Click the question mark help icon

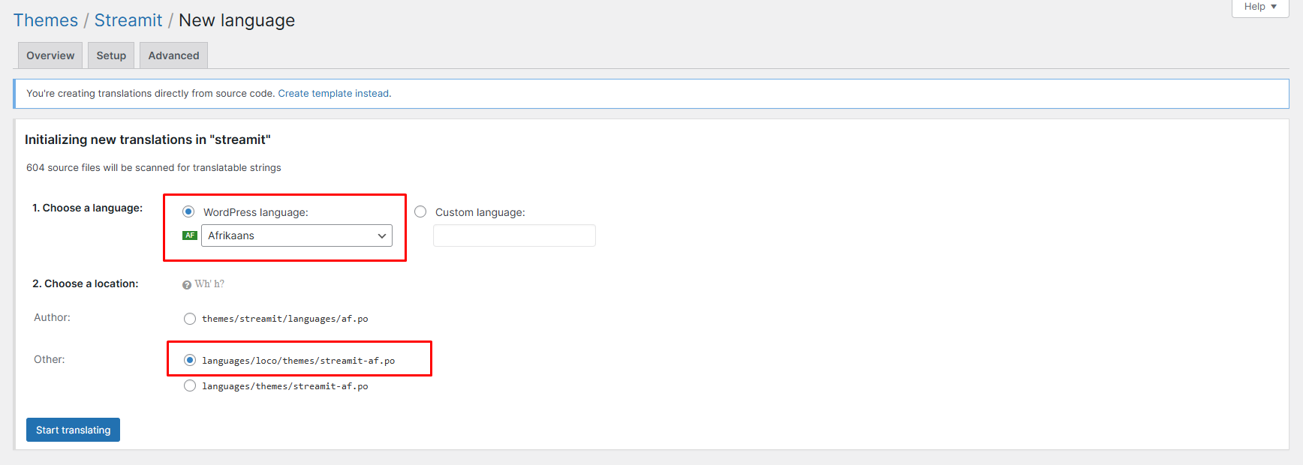click(x=187, y=285)
